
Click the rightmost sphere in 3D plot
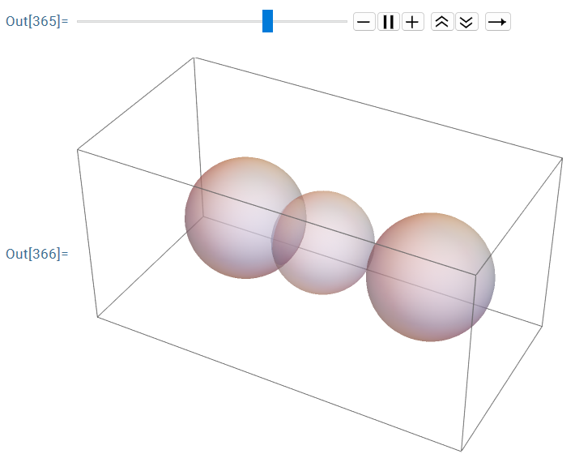431,277
